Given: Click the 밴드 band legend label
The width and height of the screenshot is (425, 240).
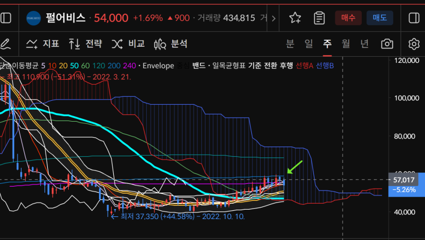Looking at the screenshot, I should (x=198, y=66).
